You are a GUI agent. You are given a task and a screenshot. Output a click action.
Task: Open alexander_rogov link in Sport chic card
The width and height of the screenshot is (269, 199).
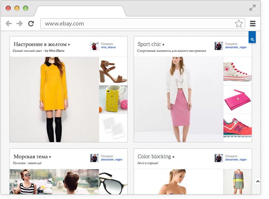point(236,47)
